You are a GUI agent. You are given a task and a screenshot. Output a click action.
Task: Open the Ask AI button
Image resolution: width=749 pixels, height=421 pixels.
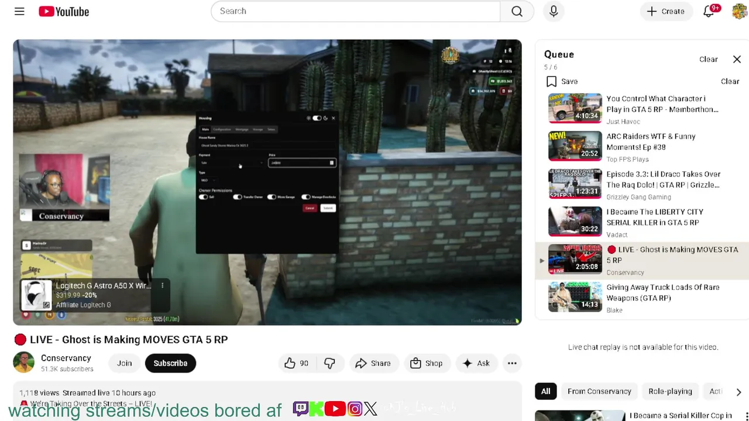pyautogui.click(x=476, y=363)
